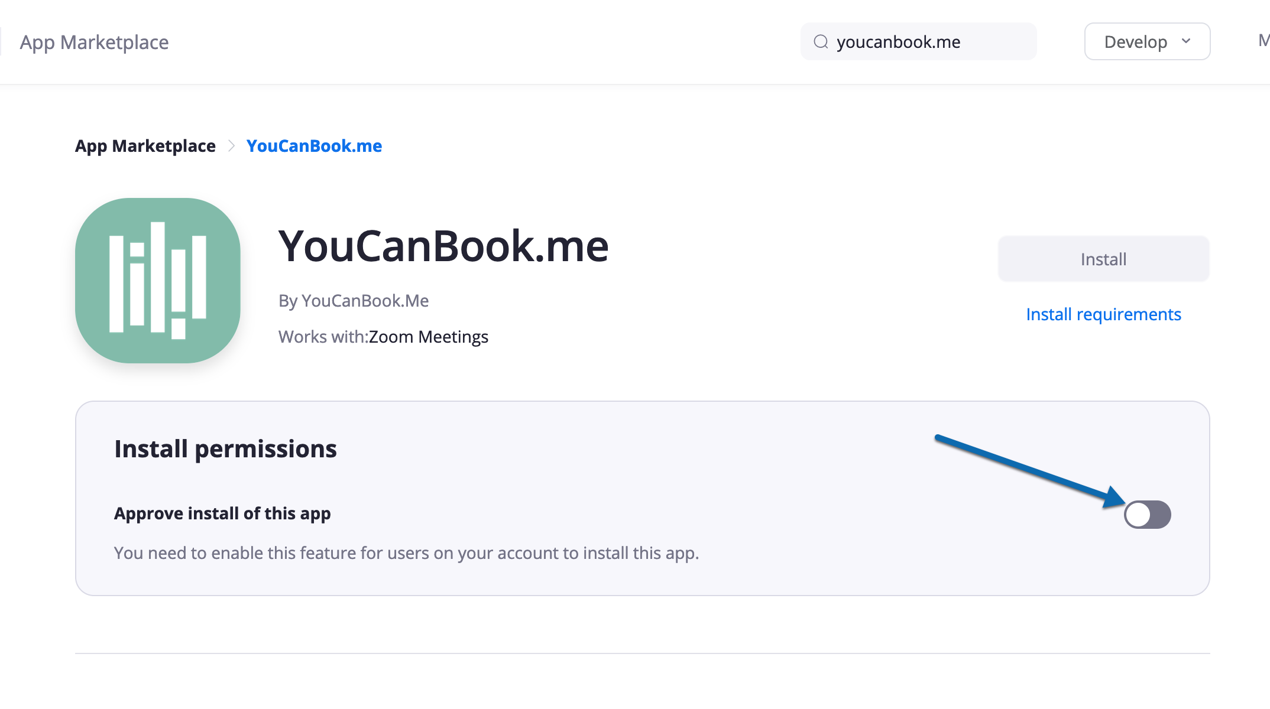Click the 'By YouCanBook.Me' developer name
1270x709 pixels.
point(354,301)
